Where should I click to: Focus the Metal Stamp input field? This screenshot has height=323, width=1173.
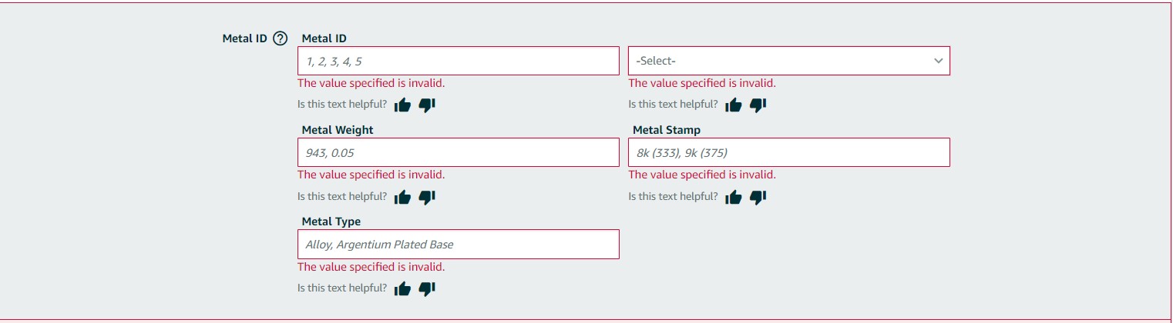click(x=789, y=152)
